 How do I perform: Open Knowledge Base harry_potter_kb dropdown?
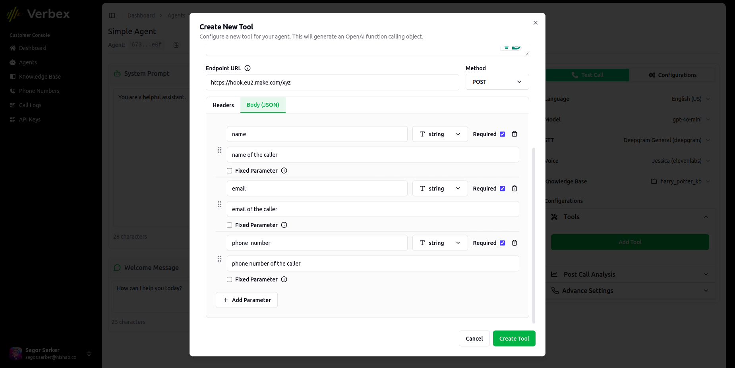[681, 181]
